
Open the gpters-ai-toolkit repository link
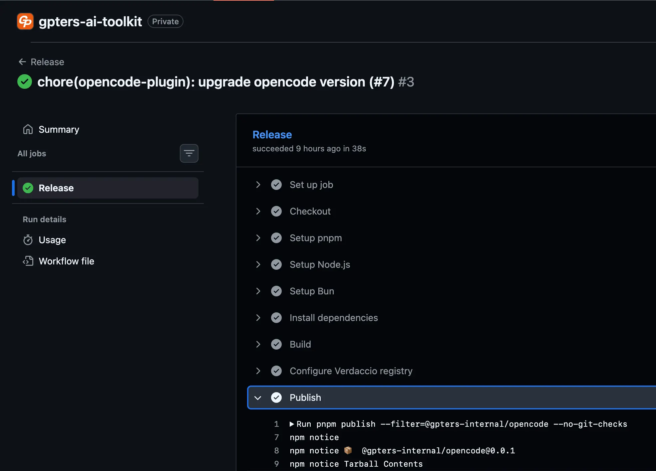click(90, 22)
